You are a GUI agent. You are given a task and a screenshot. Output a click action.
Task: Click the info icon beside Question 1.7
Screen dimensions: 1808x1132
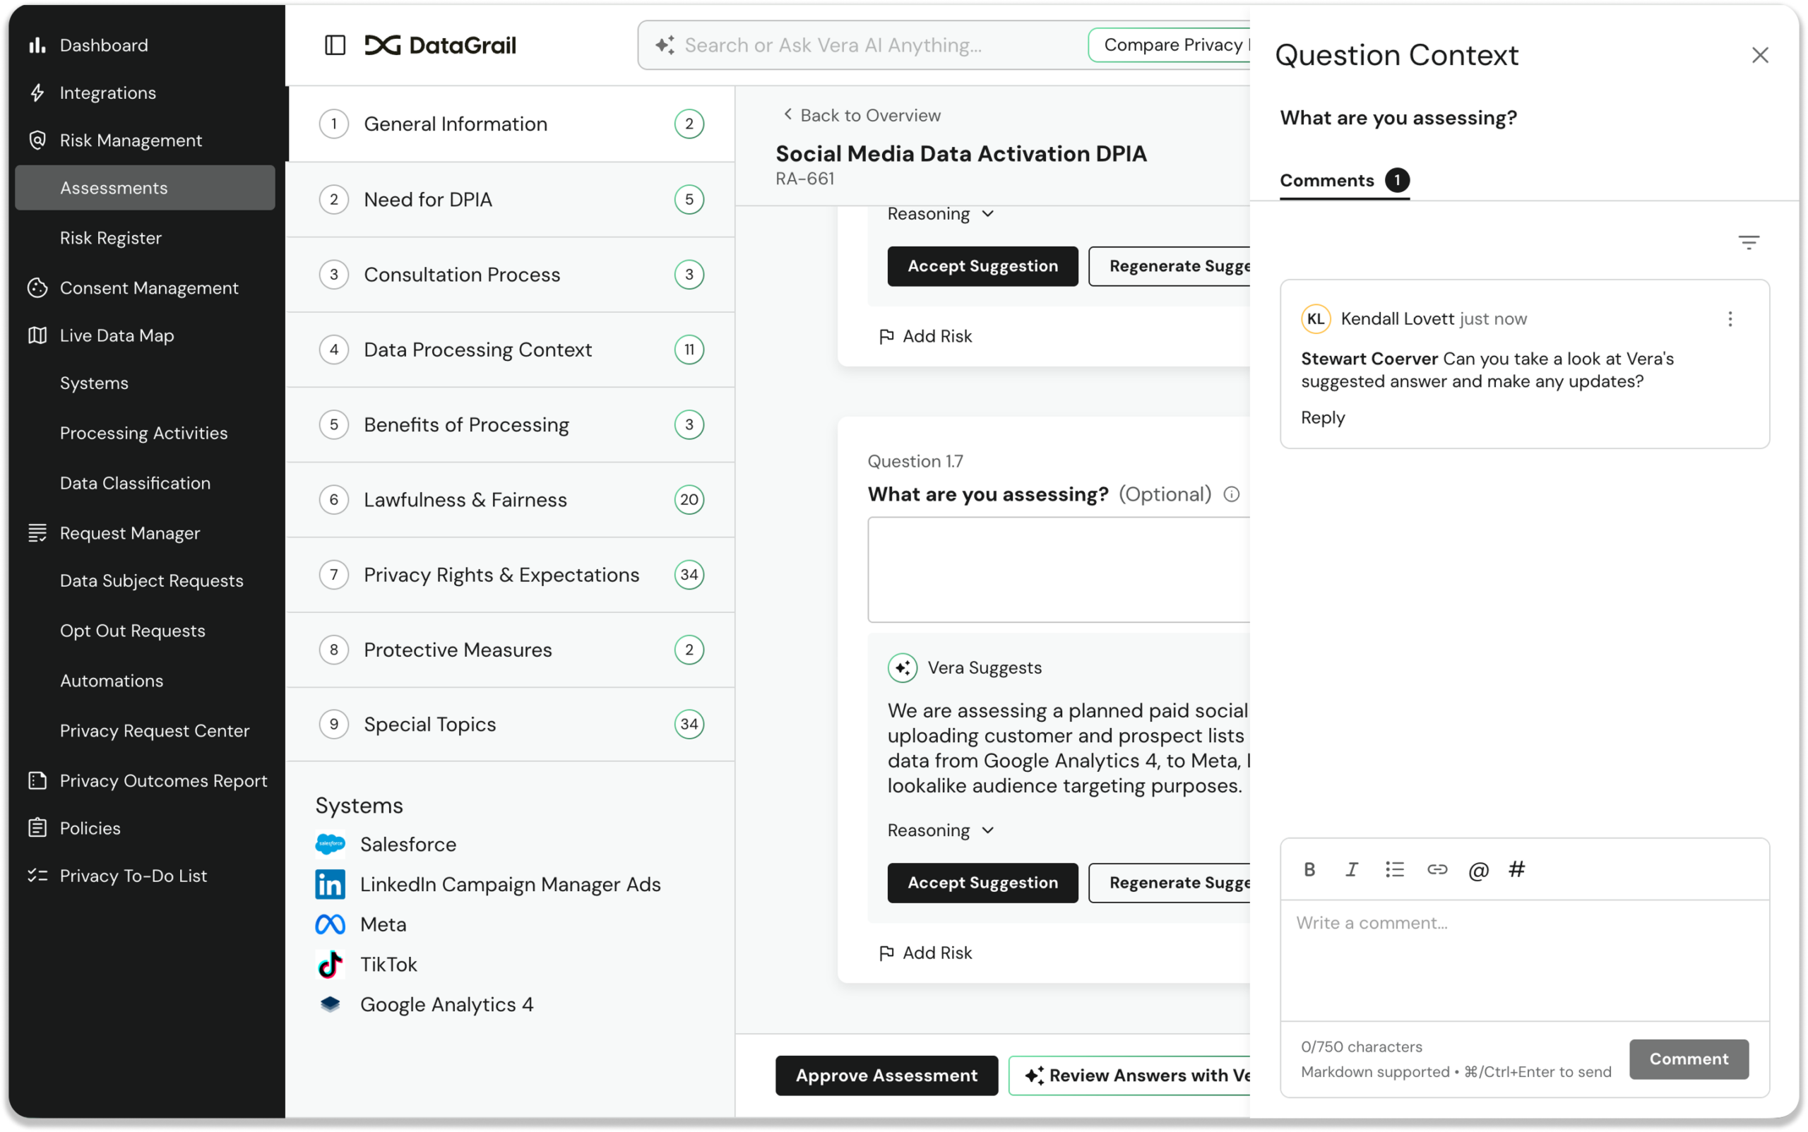click(x=1232, y=494)
